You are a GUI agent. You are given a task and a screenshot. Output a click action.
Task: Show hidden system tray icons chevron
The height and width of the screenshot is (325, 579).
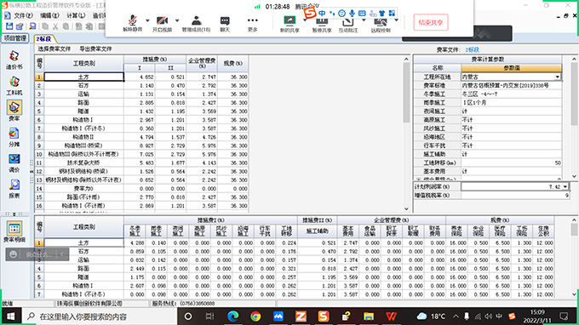[456, 316]
